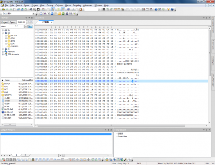
Task: Click the blue question mark help icon
Action: pos(172,9)
